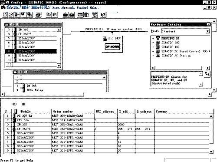217x162 pixels.
Task: Click the Configure Network toolbar icon
Action: 95,15
